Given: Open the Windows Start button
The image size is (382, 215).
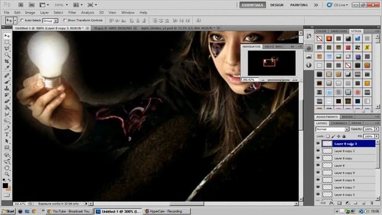Looking at the screenshot, I should [x=8, y=211].
